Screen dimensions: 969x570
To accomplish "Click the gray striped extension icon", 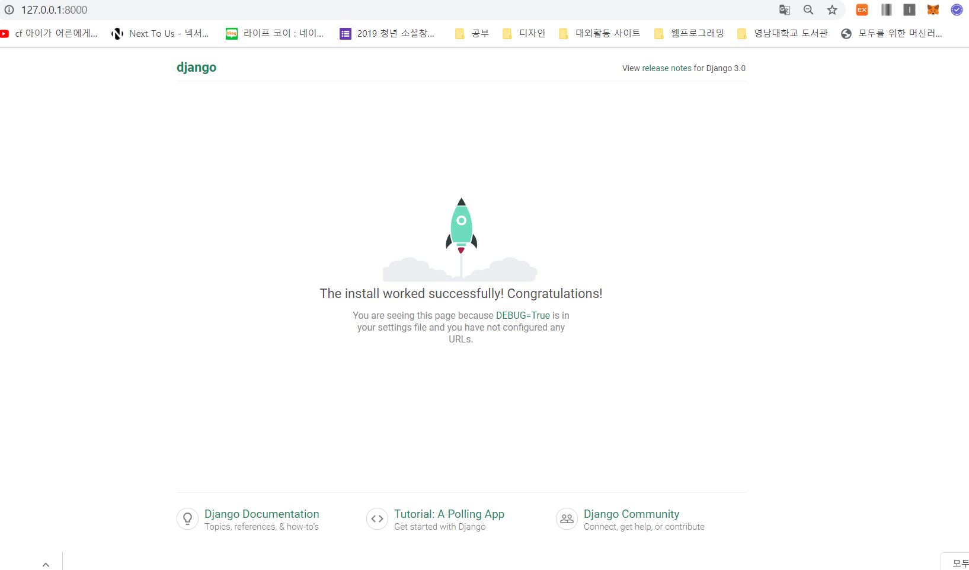I will pos(886,9).
